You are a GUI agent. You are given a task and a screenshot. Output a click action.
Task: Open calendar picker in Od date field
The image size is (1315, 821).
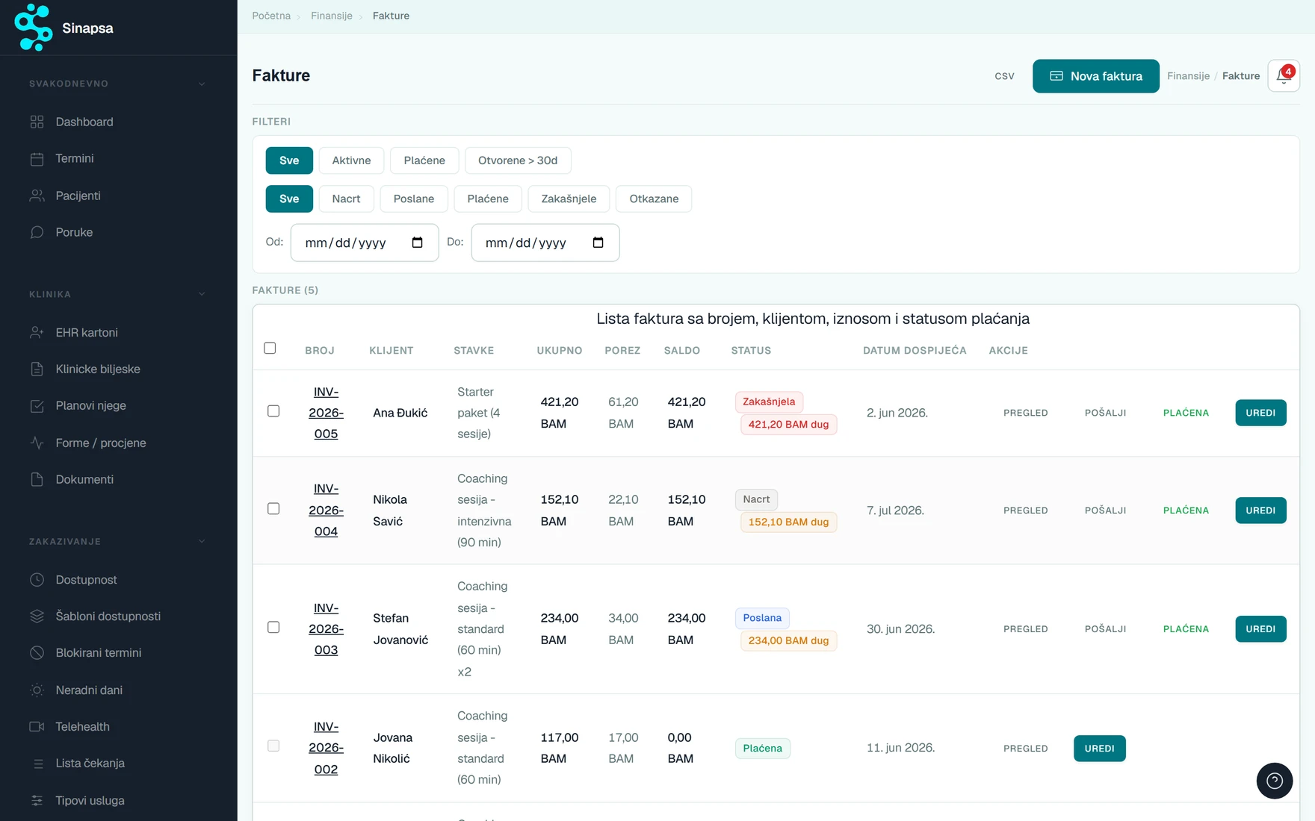417,243
